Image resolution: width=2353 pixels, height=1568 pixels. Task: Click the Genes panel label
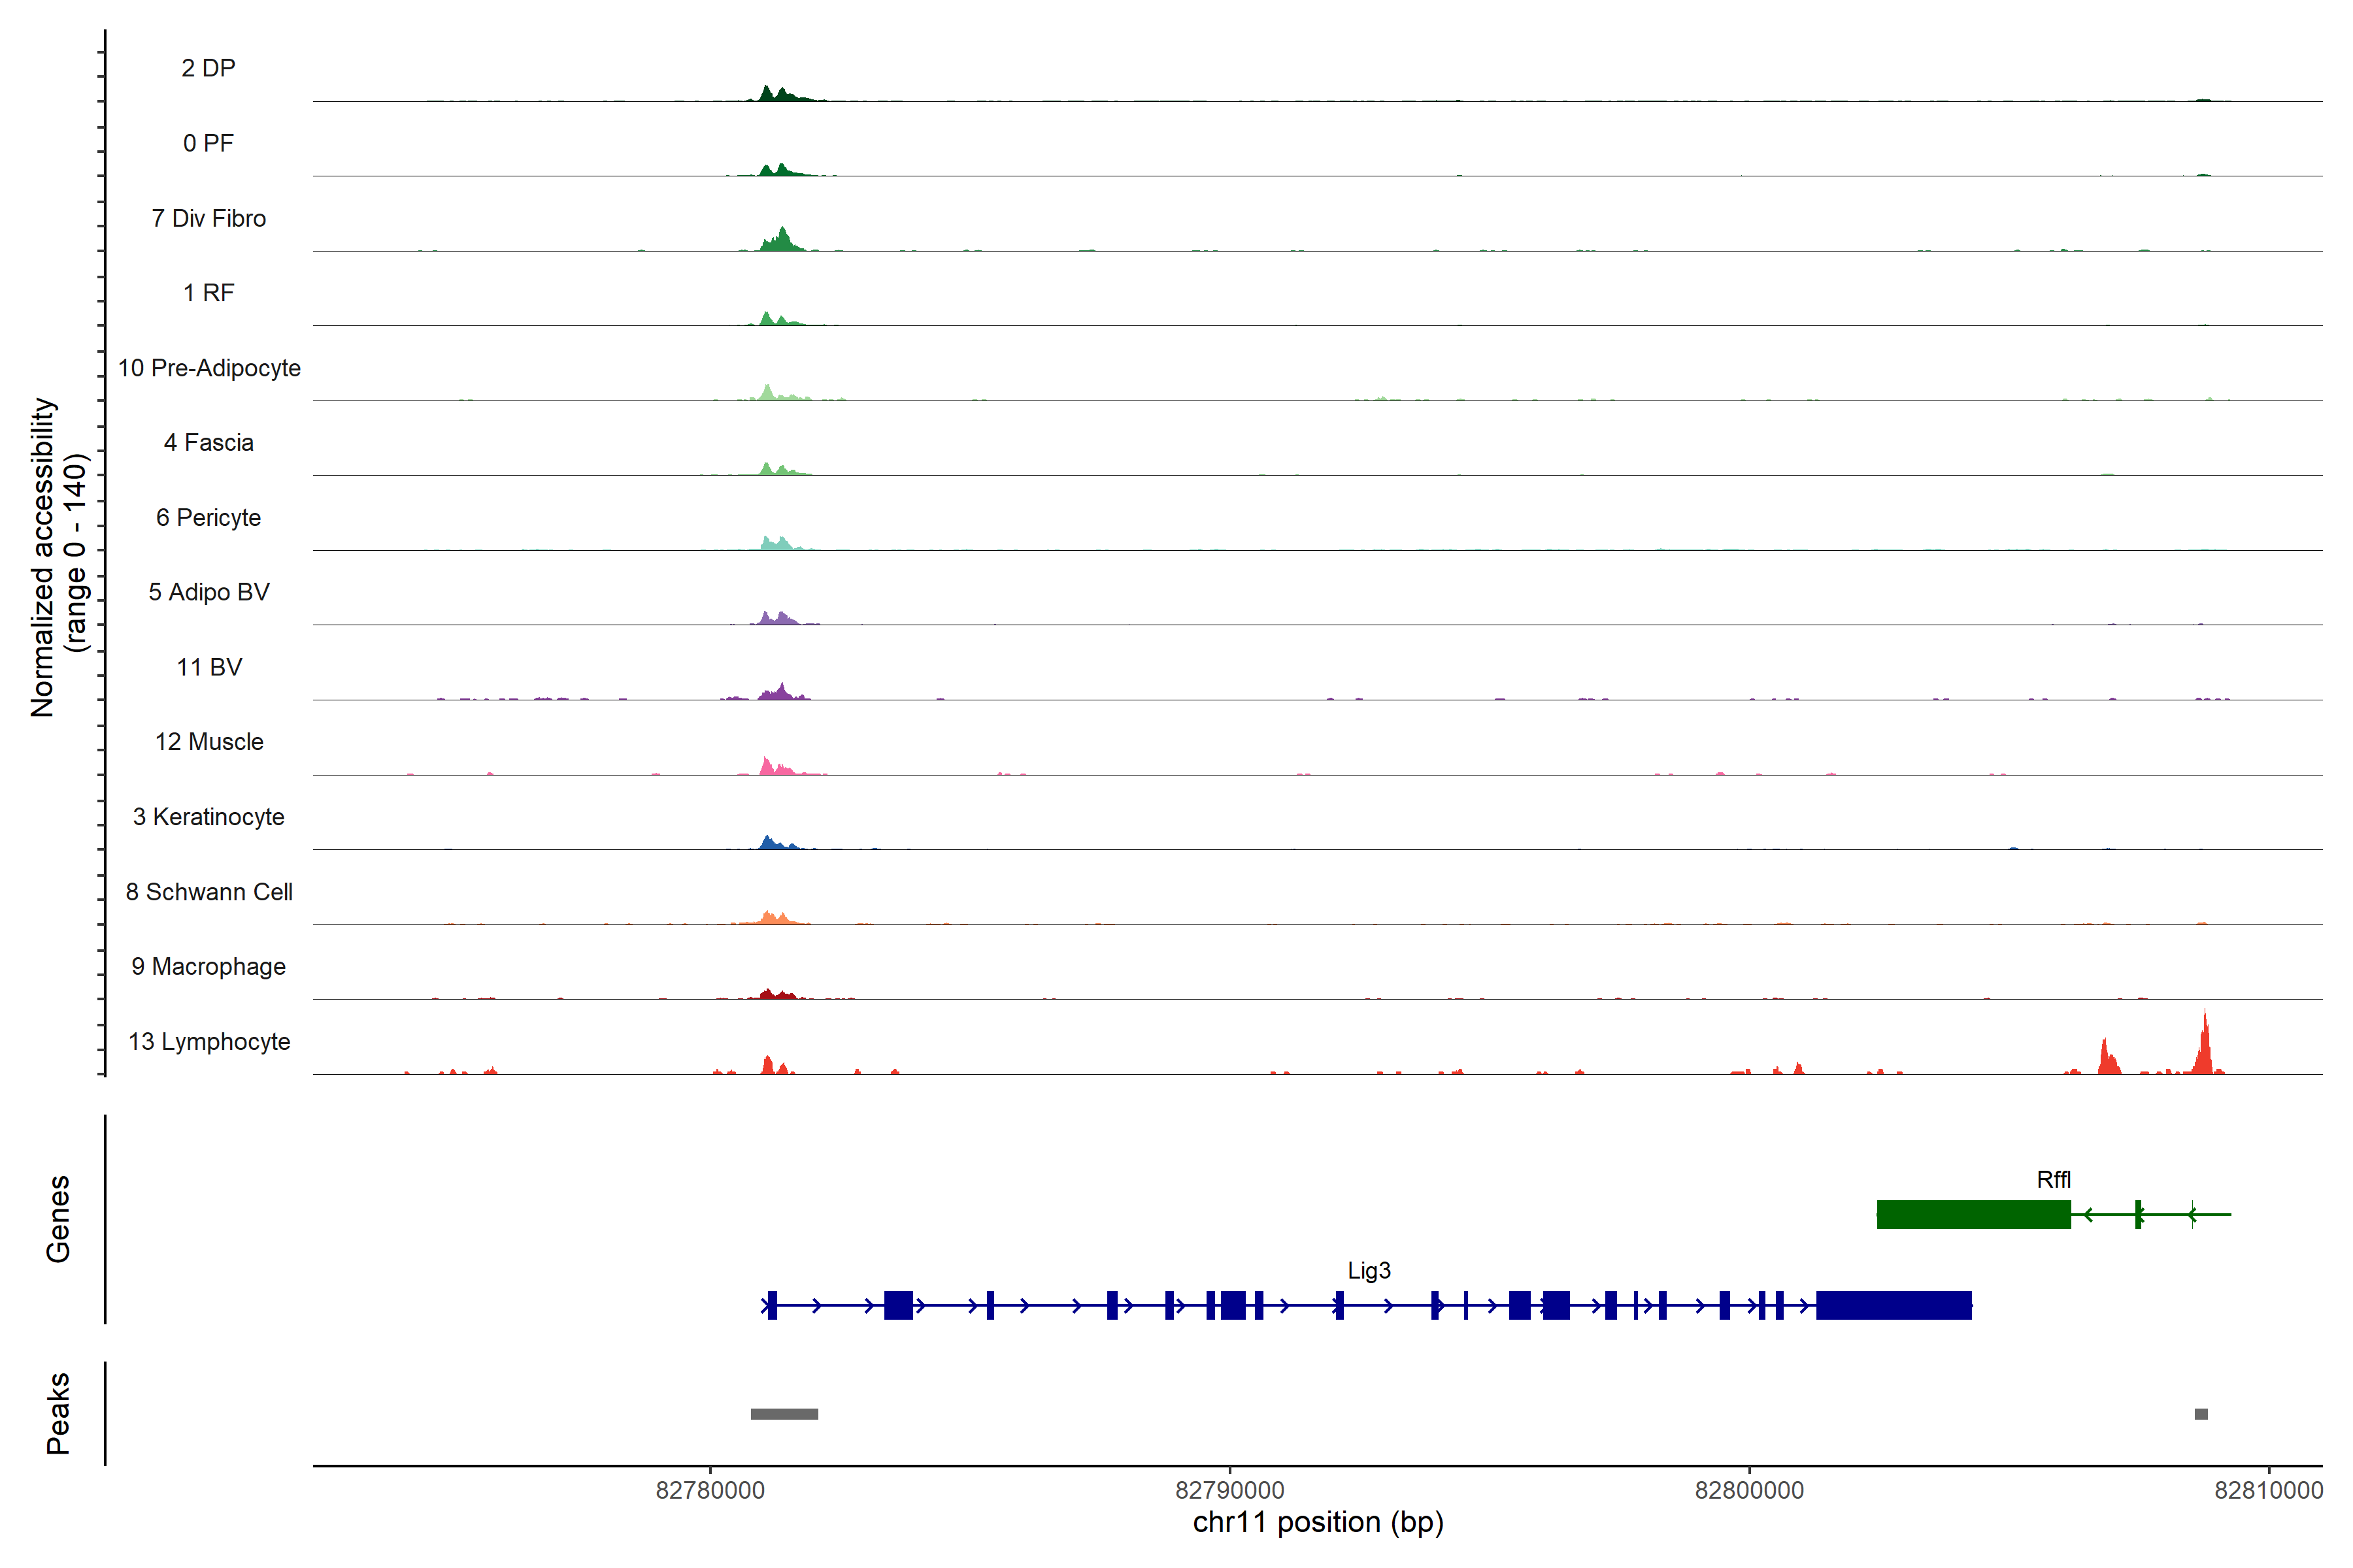point(58,1218)
